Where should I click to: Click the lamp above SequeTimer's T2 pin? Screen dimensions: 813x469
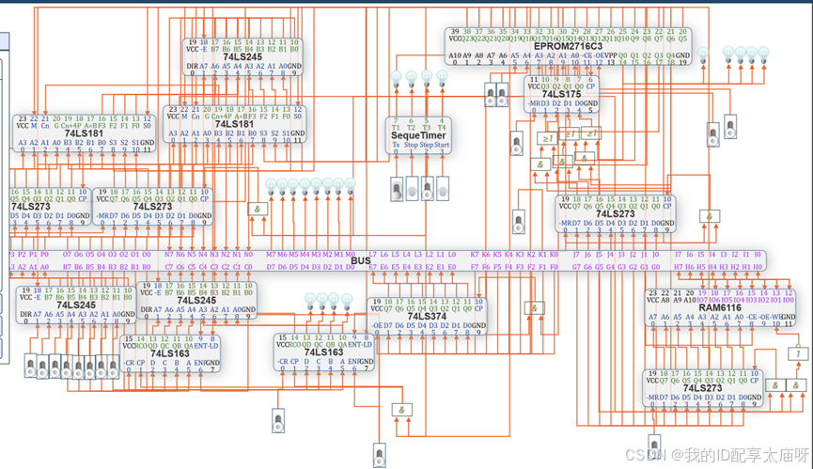(x=412, y=79)
